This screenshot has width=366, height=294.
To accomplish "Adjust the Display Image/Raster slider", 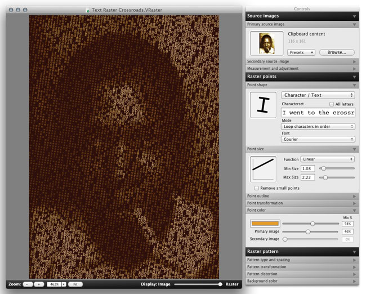I will pos(220,284).
